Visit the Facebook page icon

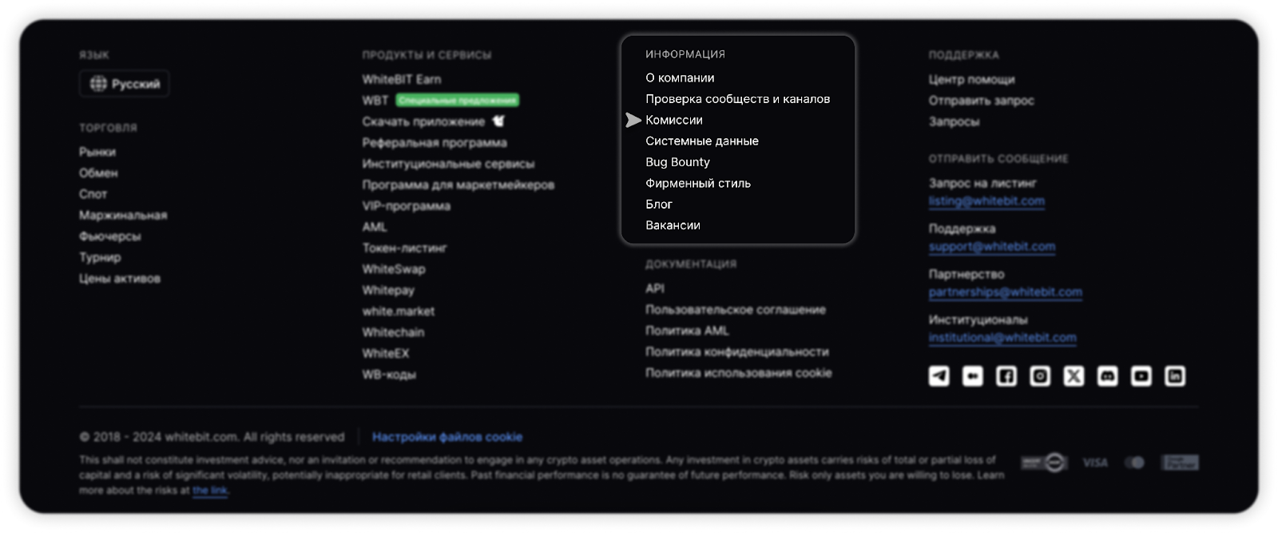click(x=1006, y=376)
